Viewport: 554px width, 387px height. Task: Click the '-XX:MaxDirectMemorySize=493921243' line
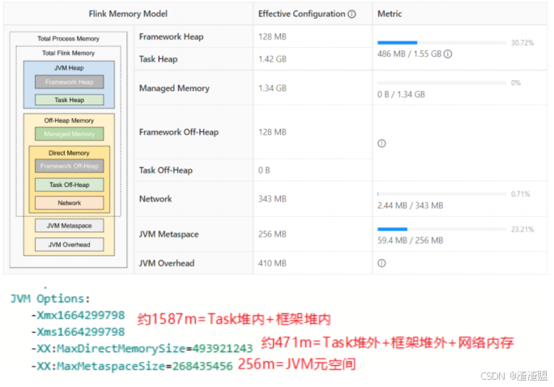tap(142, 348)
